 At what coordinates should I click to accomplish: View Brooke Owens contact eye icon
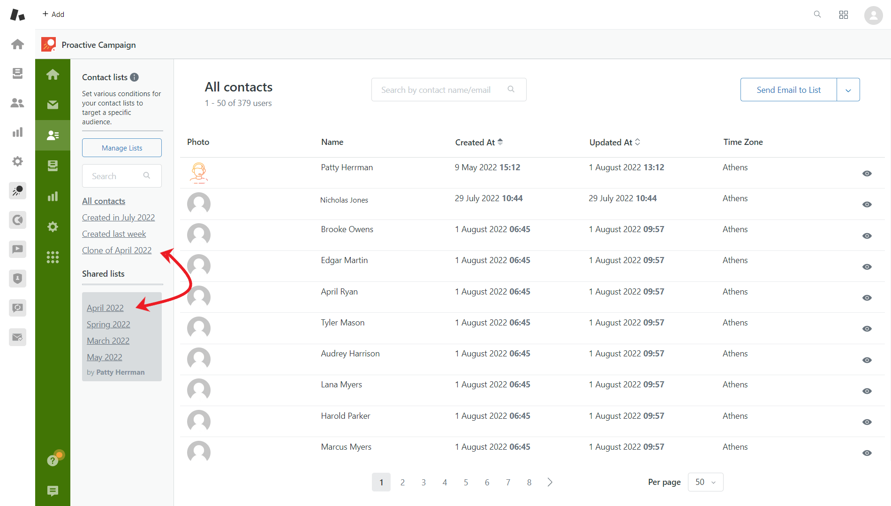tap(867, 236)
